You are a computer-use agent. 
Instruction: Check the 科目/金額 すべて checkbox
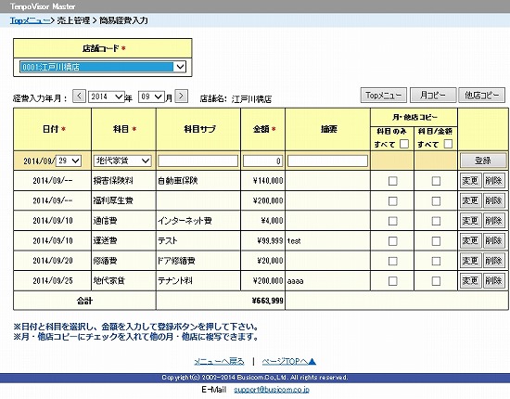click(448, 144)
